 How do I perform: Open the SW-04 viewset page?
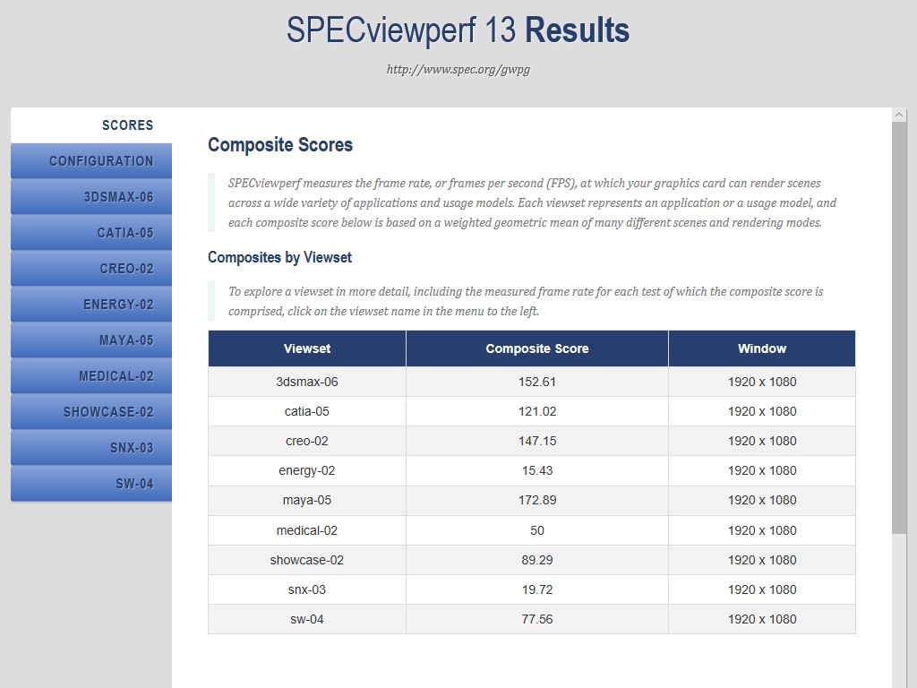pos(91,483)
